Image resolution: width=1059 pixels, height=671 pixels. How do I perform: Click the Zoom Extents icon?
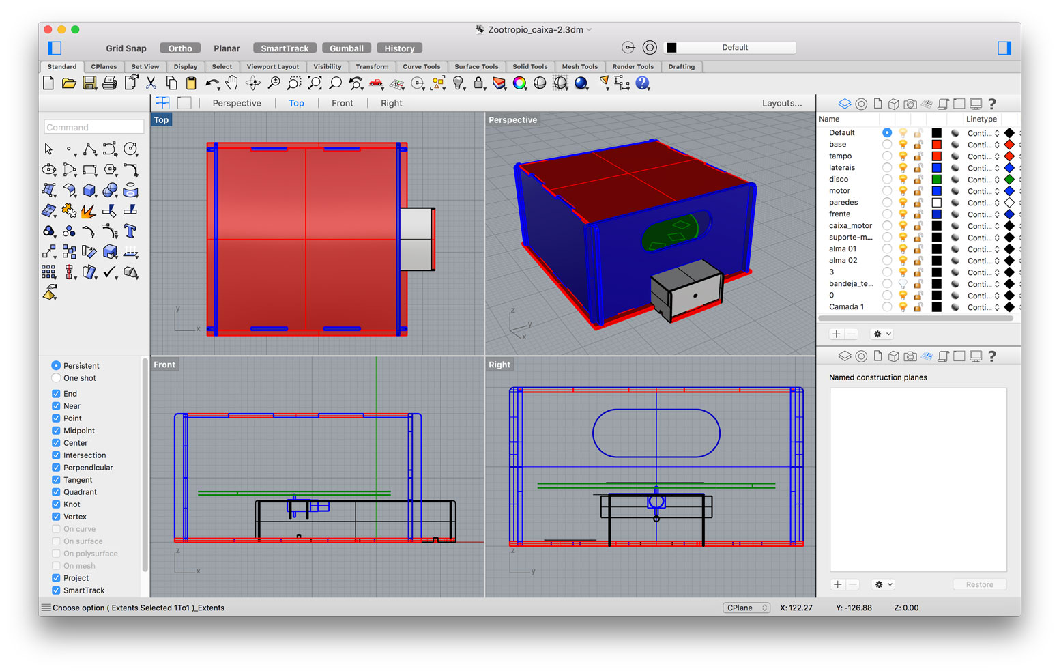tap(315, 83)
